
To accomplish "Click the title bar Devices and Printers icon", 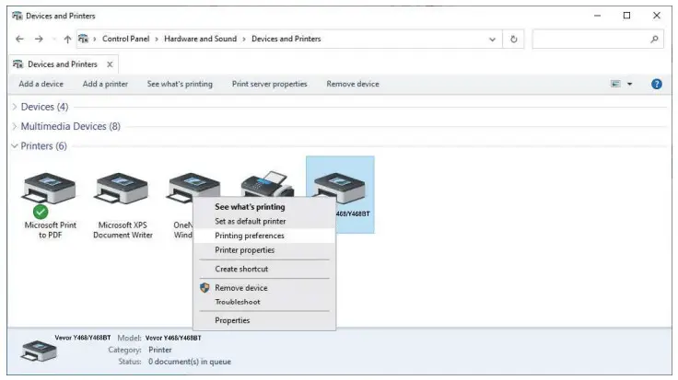I will click(17, 16).
